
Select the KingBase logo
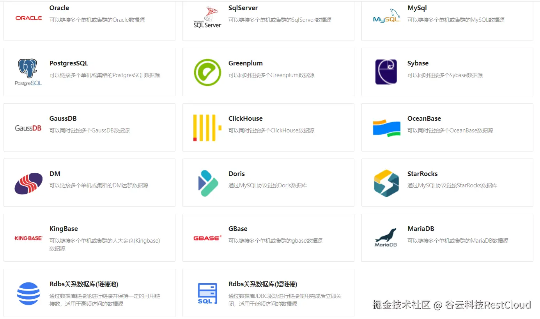(28, 238)
